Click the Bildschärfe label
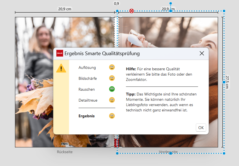Image resolution: width=239 pixels, height=166 pixels. [x=88, y=78]
